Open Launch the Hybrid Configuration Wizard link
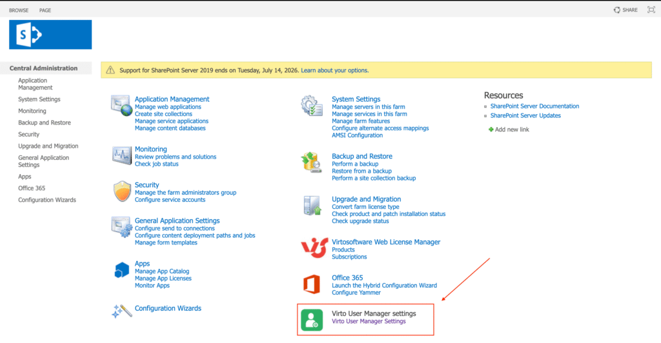Viewport: 661px width, 343px height. 385,286
